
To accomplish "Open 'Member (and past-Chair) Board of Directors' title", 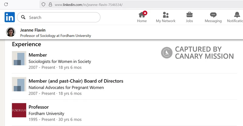I will click(x=76, y=81).
